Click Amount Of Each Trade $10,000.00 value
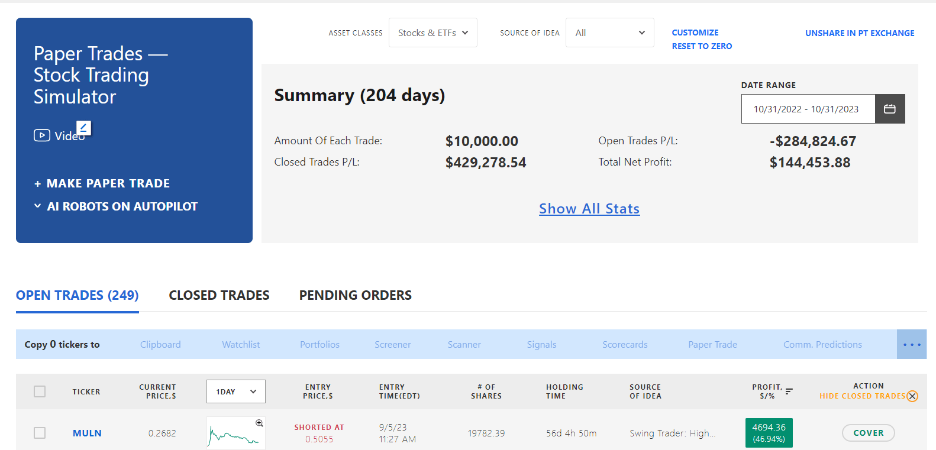The width and height of the screenshot is (936, 450). click(482, 141)
